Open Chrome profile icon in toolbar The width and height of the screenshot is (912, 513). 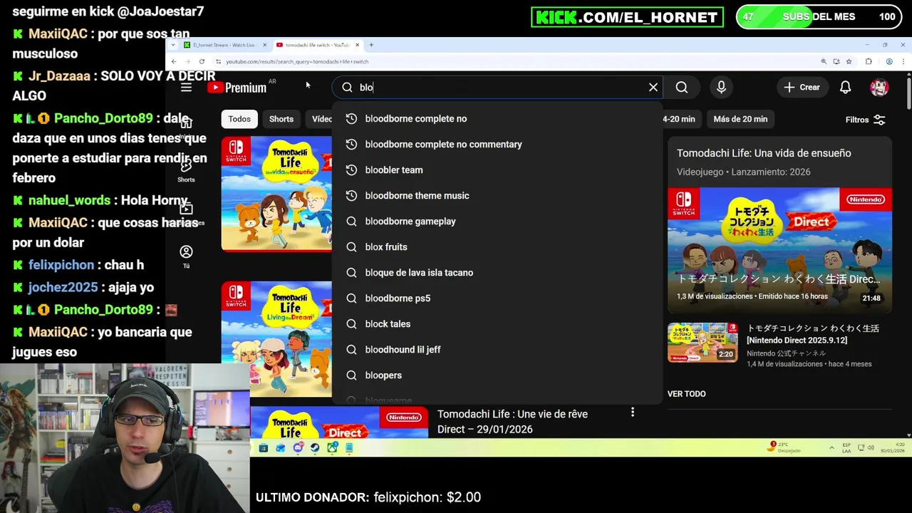point(889,61)
